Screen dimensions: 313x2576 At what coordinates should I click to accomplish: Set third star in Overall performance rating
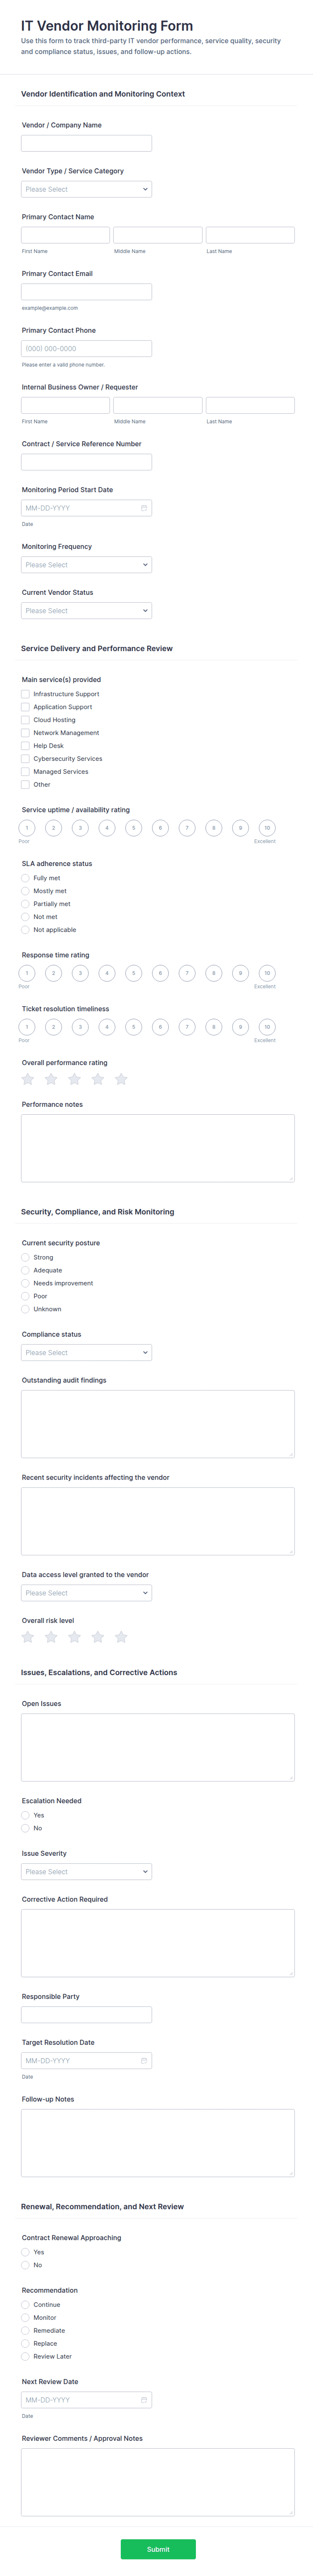coord(74,1079)
